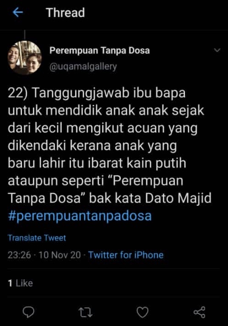Open the profile picture of Perempuan Tanpa Dosa
The width and height of the screenshot is (228, 326).
pos(25,58)
